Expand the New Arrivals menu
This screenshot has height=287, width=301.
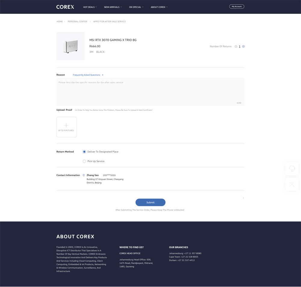(113, 7)
